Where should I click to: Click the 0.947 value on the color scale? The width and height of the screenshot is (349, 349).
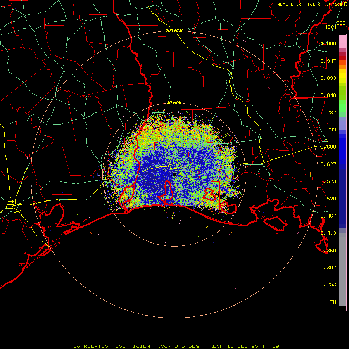pos(328,61)
